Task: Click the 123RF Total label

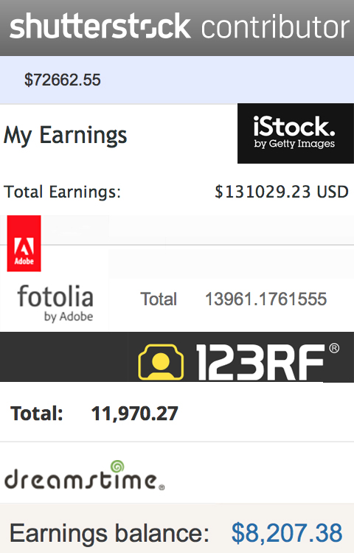Action: pyautogui.click(x=37, y=414)
